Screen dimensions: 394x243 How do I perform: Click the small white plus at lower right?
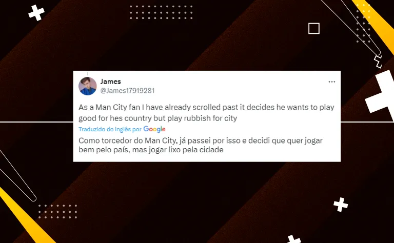[341, 205]
